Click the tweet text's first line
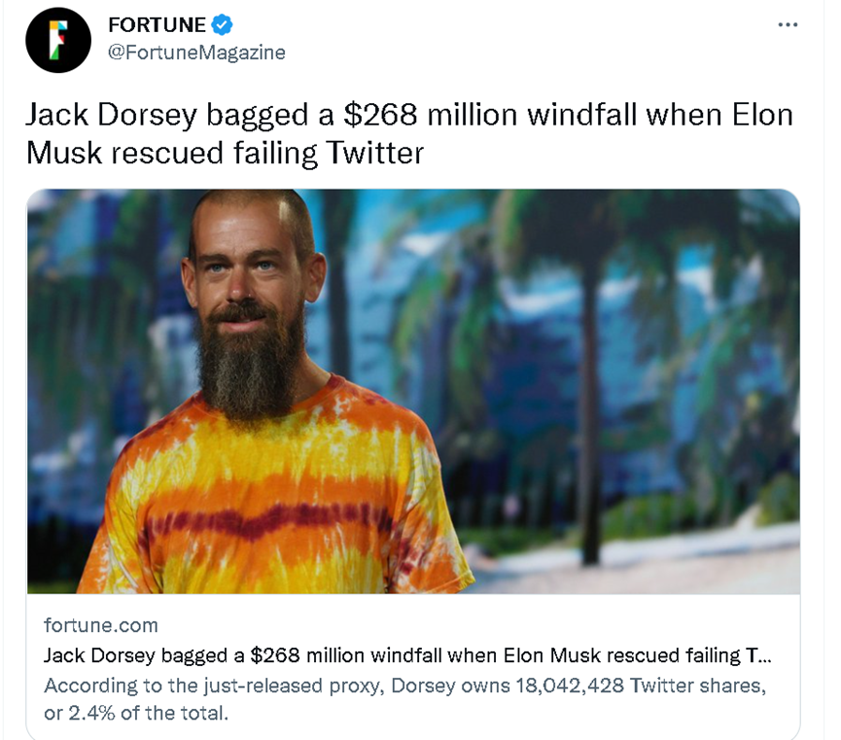 (x=408, y=115)
